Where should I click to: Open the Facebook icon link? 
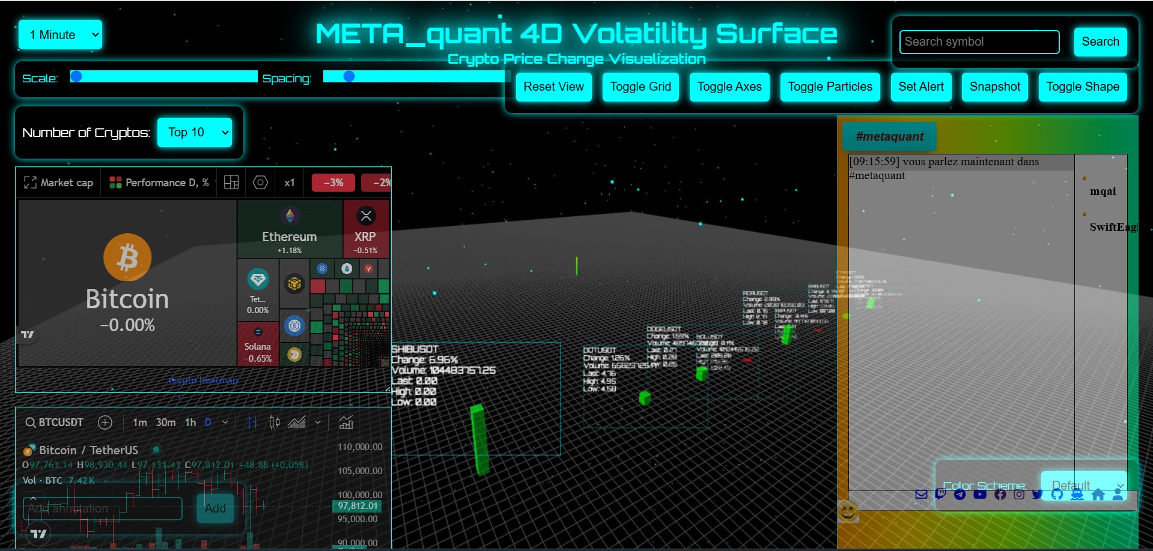coord(1000,494)
